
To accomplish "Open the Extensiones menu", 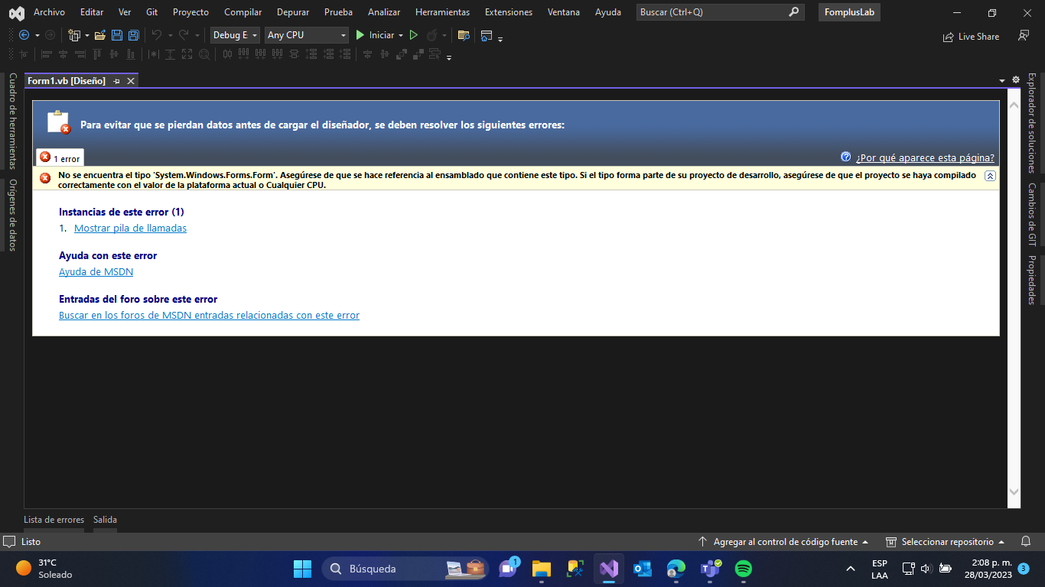I will [509, 12].
